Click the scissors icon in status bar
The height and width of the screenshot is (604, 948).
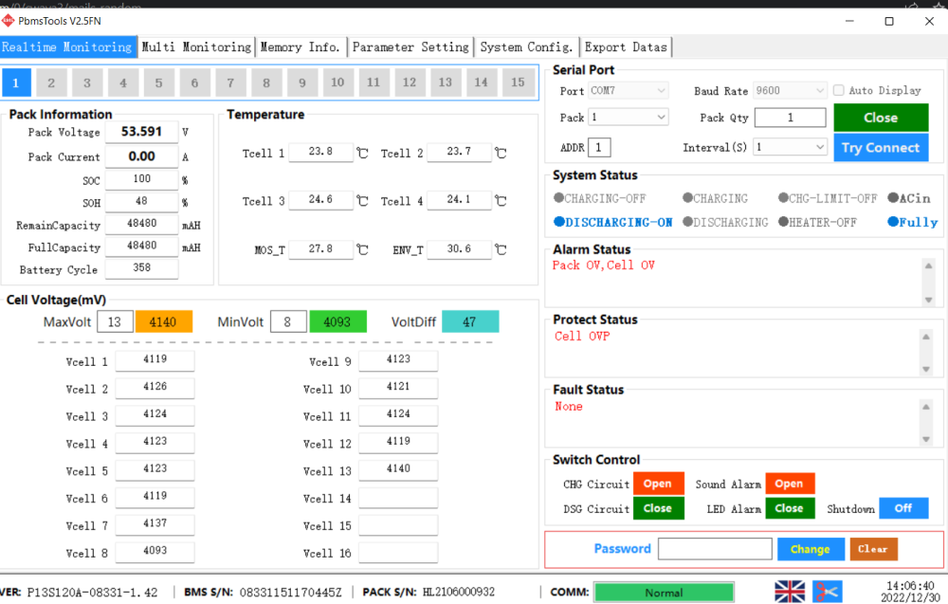click(x=827, y=592)
